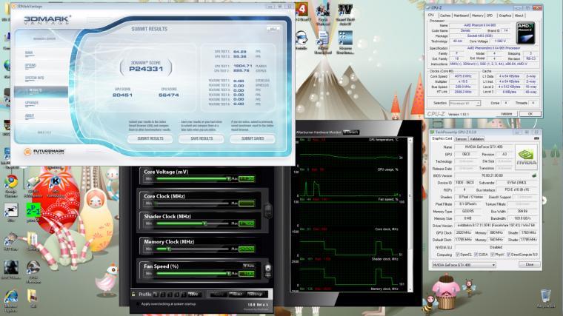This screenshot has height=316, width=563.
Task: Click Shader Clock slider handle
Action: (205, 223)
